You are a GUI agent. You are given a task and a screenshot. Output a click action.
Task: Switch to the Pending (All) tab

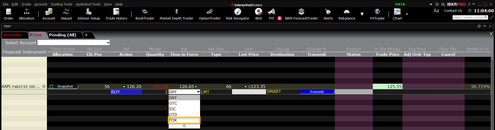tap(63, 35)
